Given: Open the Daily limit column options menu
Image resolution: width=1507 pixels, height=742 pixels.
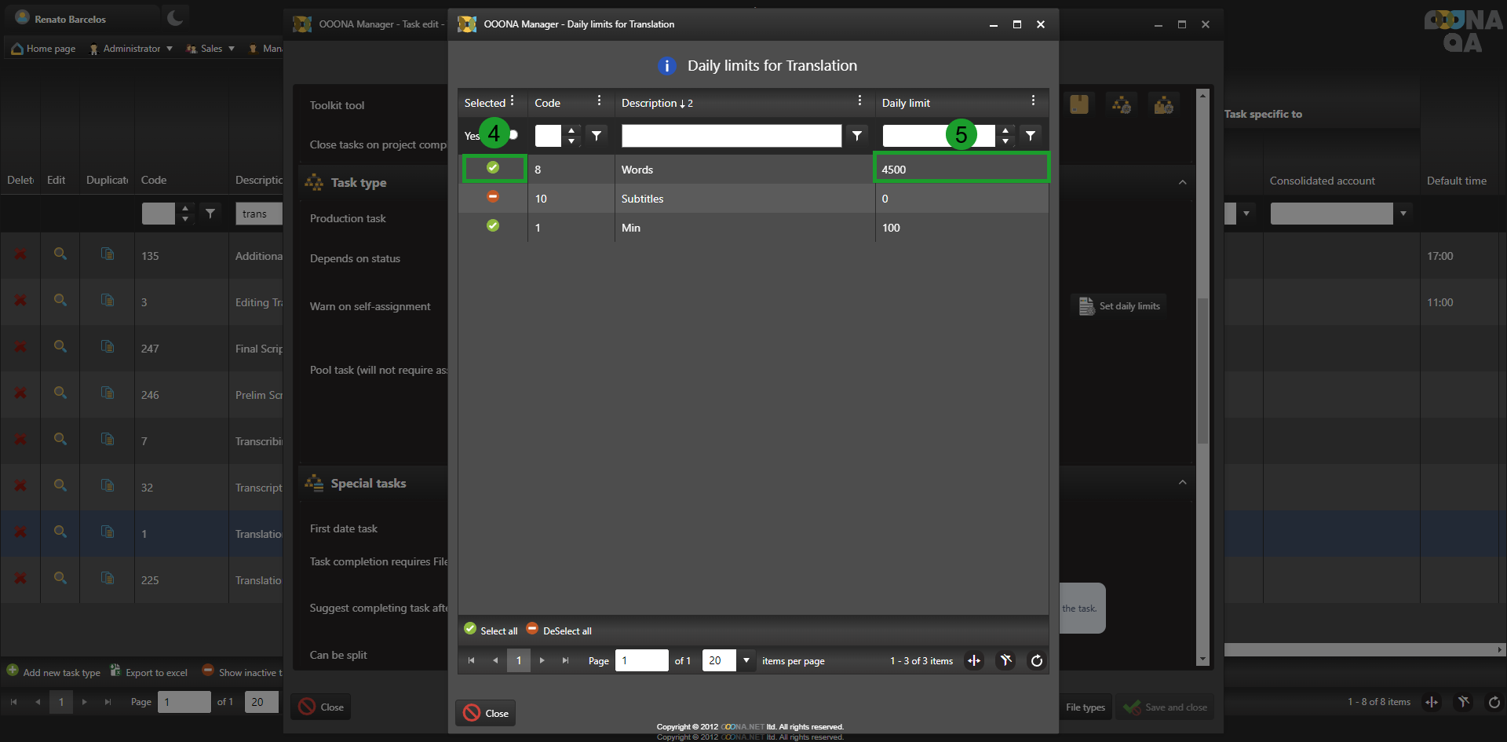Looking at the screenshot, I should 1033,101.
